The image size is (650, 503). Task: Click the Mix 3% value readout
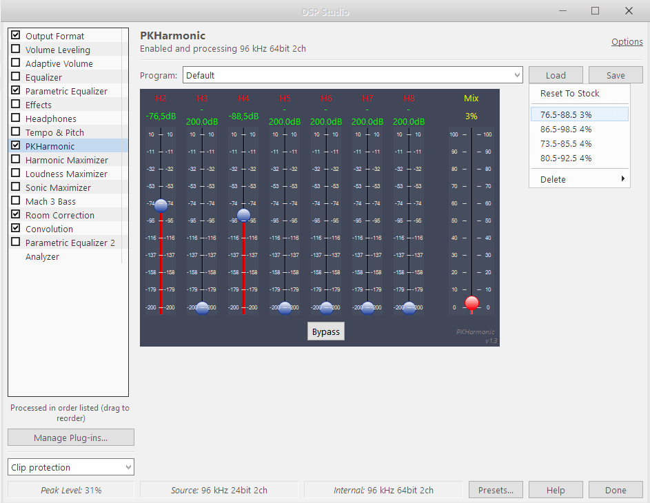pyautogui.click(x=471, y=116)
